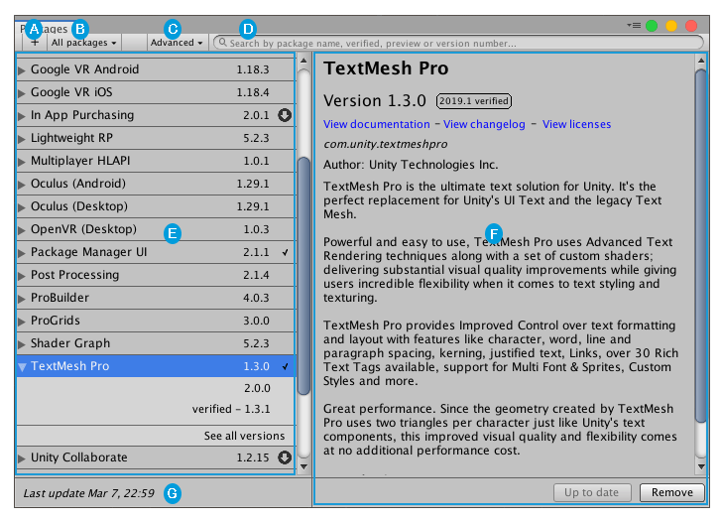This screenshot has width=722, height=521.
Task: Click the Last update Mar 7, 22:59 status
Action: coord(89,493)
